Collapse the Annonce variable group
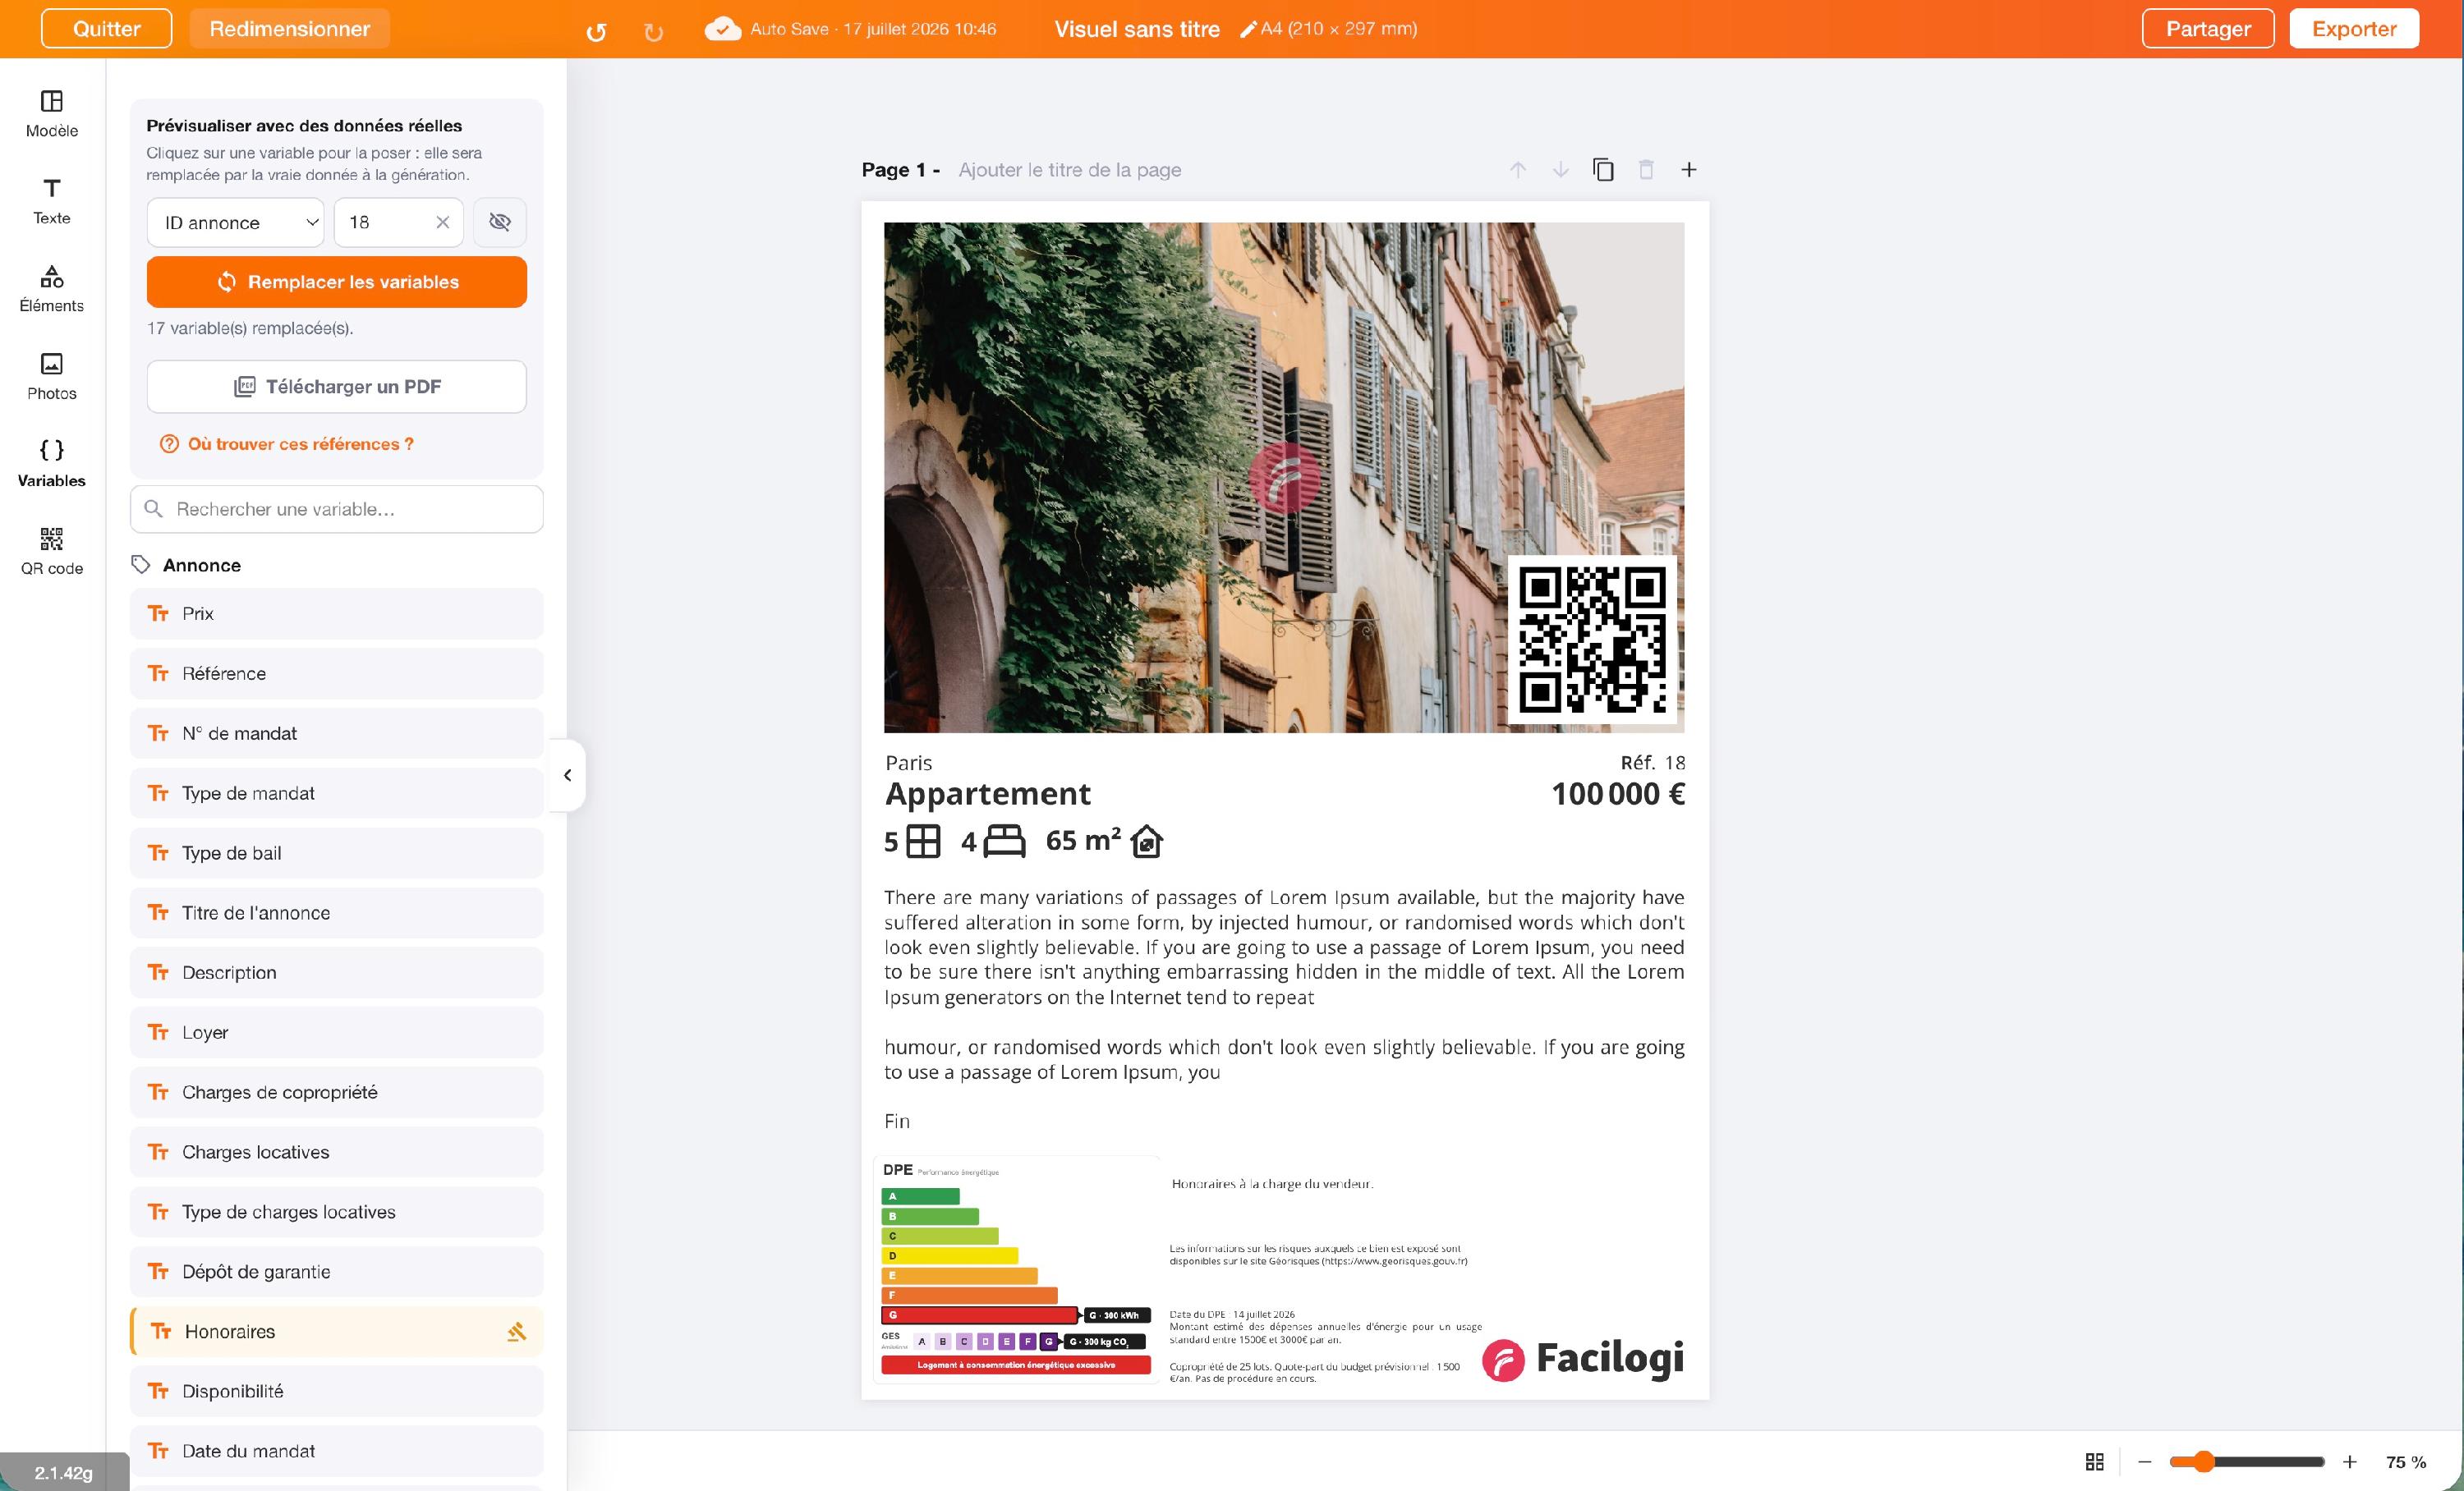Viewport: 2464px width, 1491px height. (187, 565)
